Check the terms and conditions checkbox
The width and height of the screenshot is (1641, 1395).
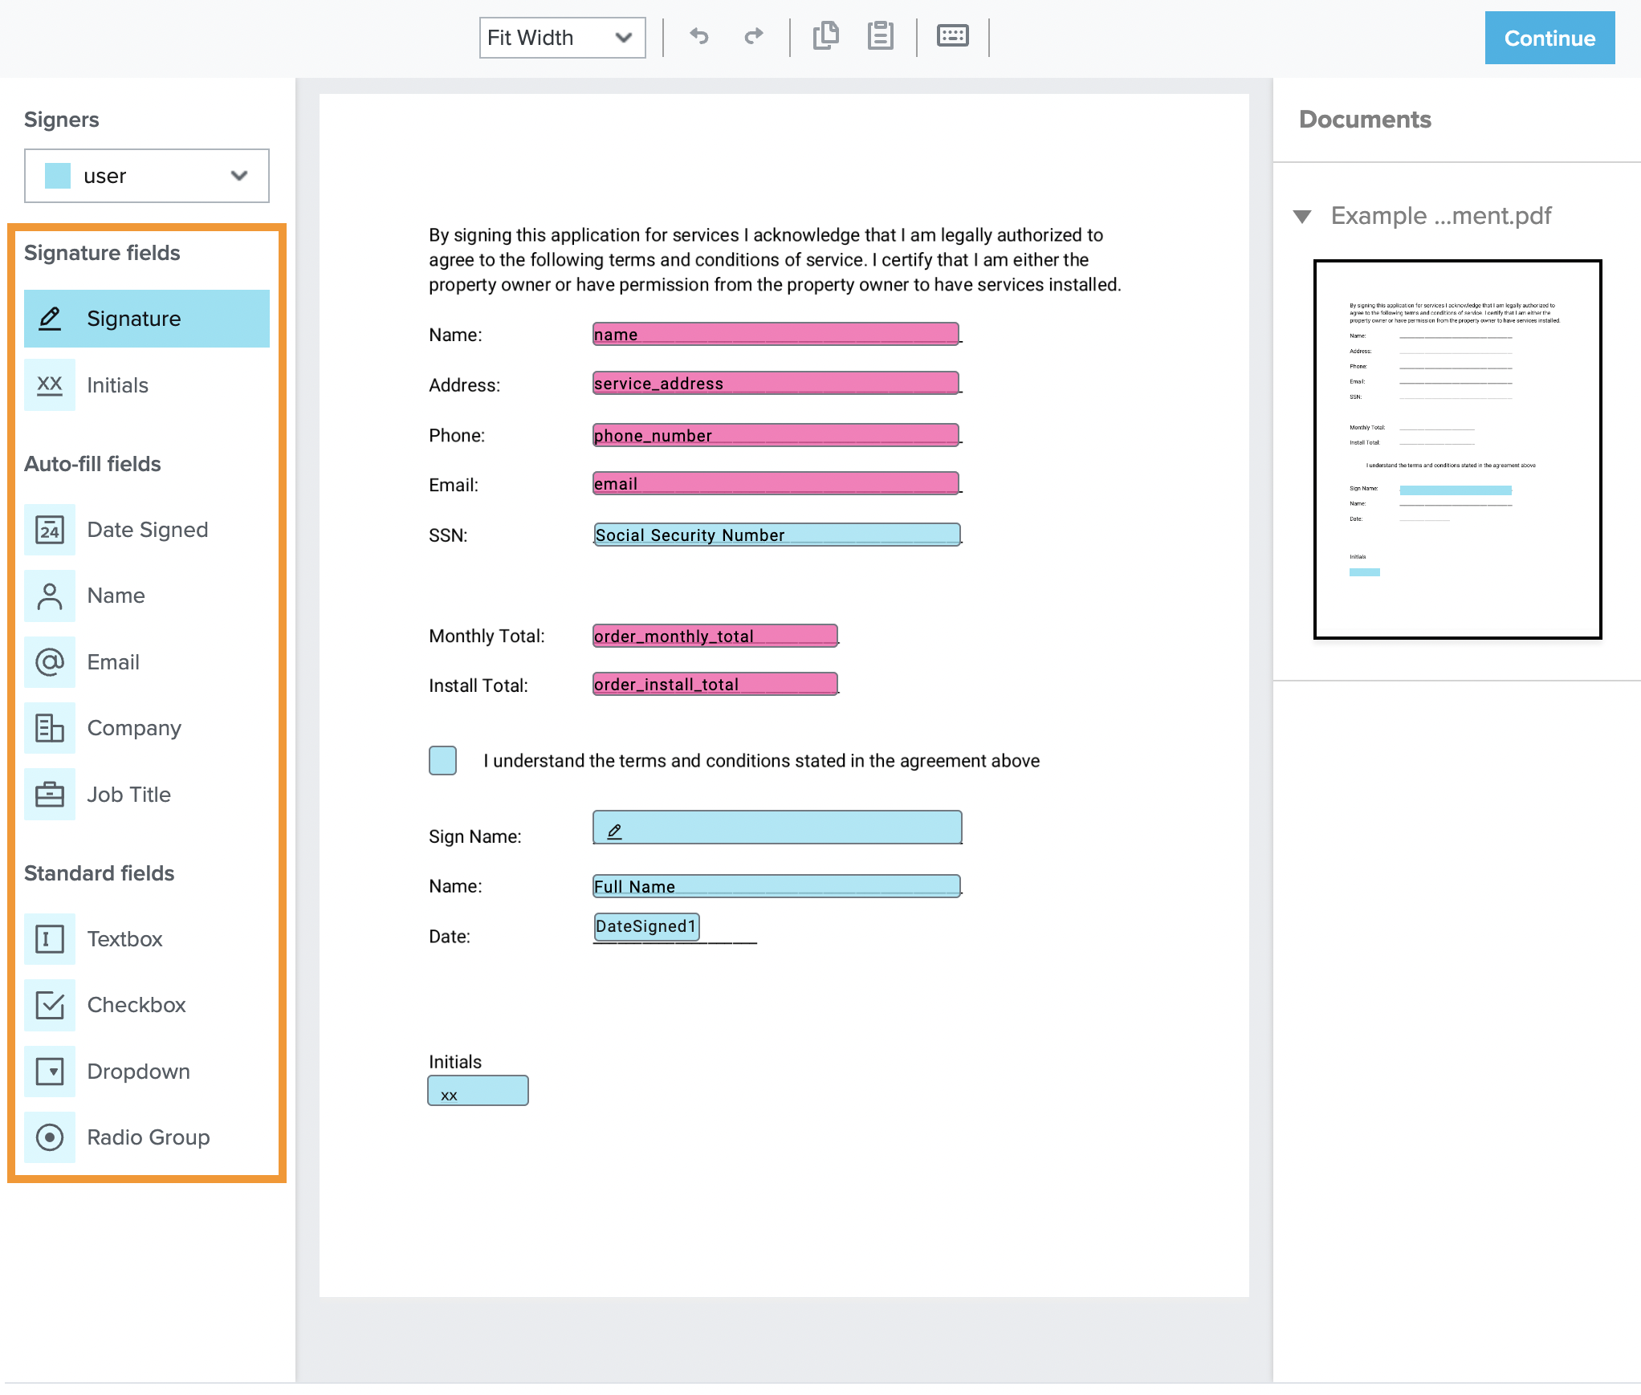[442, 760]
